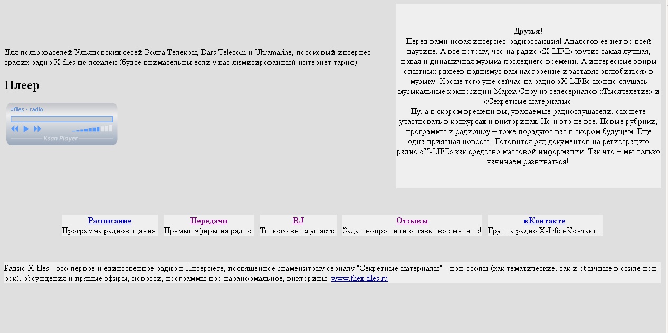Go to the RJ page link

tap(298, 221)
